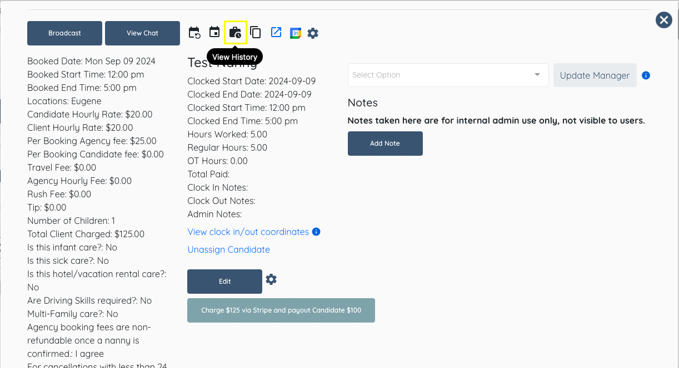Image resolution: width=679 pixels, height=368 pixels.
Task: Click 'Total Paid:' label
Action: pos(209,174)
